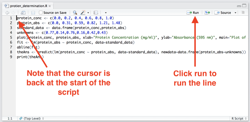Click on line 9 print(theAns) code
The width and height of the screenshot is (250, 122).
click(30, 57)
